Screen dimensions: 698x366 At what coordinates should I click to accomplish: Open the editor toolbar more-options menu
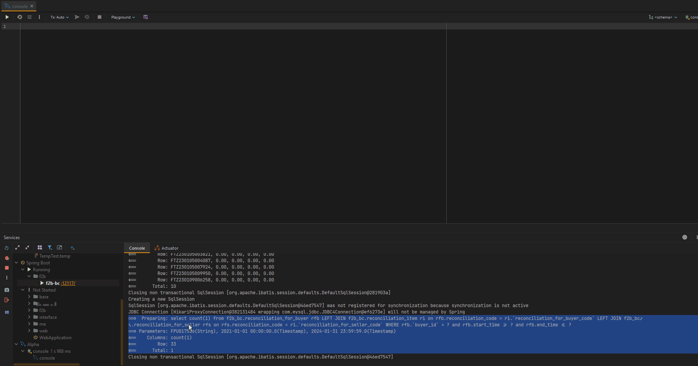[x=39, y=17]
